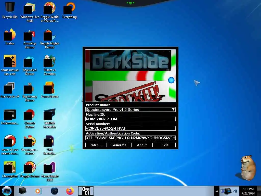Image resolution: width=261 pixels, height=196 pixels.
Task: Click the Serial Number field
Action: click(130, 128)
